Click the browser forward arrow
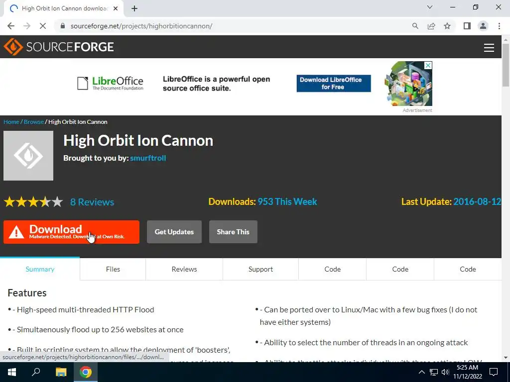 pyautogui.click(x=27, y=26)
